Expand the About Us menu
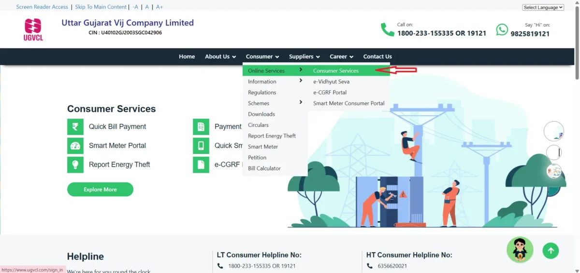Viewport: 580px width, 273px height. coord(220,56)
